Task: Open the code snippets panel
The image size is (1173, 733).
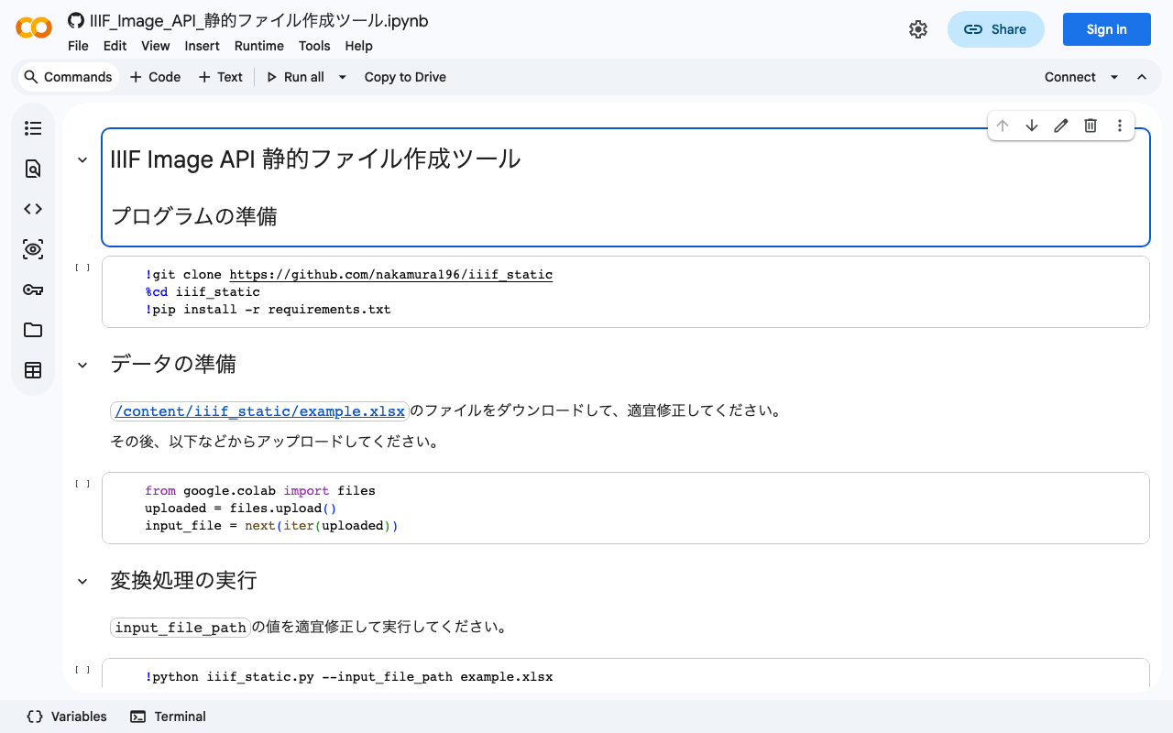Action: [33, 209]
